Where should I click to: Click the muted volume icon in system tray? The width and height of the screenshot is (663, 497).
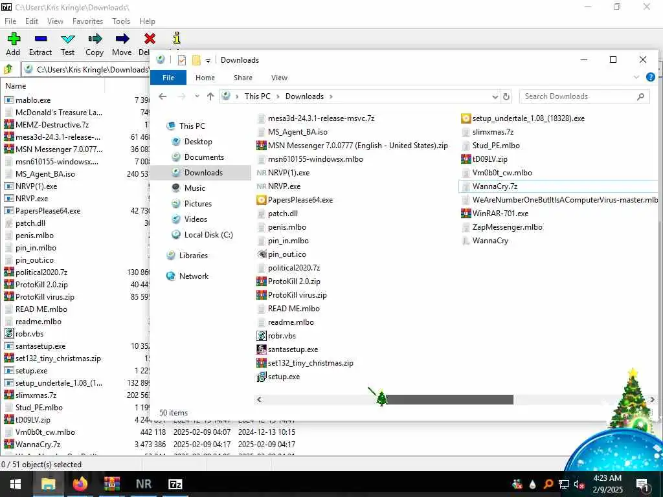[579, 484]
